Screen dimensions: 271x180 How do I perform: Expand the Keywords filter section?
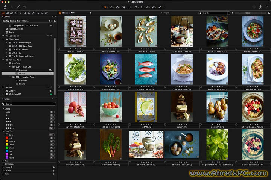pyautogui.click(x=3, y=167)
